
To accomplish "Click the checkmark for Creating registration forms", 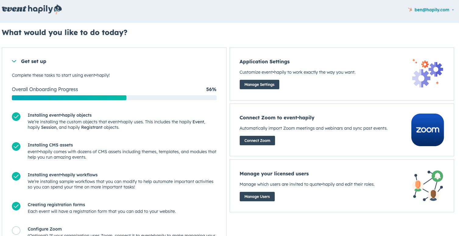I will (x=16, y=206).
